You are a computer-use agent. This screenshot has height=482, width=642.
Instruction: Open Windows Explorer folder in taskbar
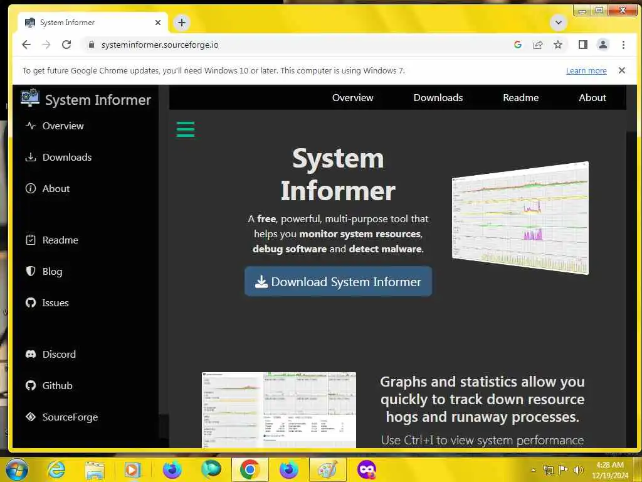[94, 470]
